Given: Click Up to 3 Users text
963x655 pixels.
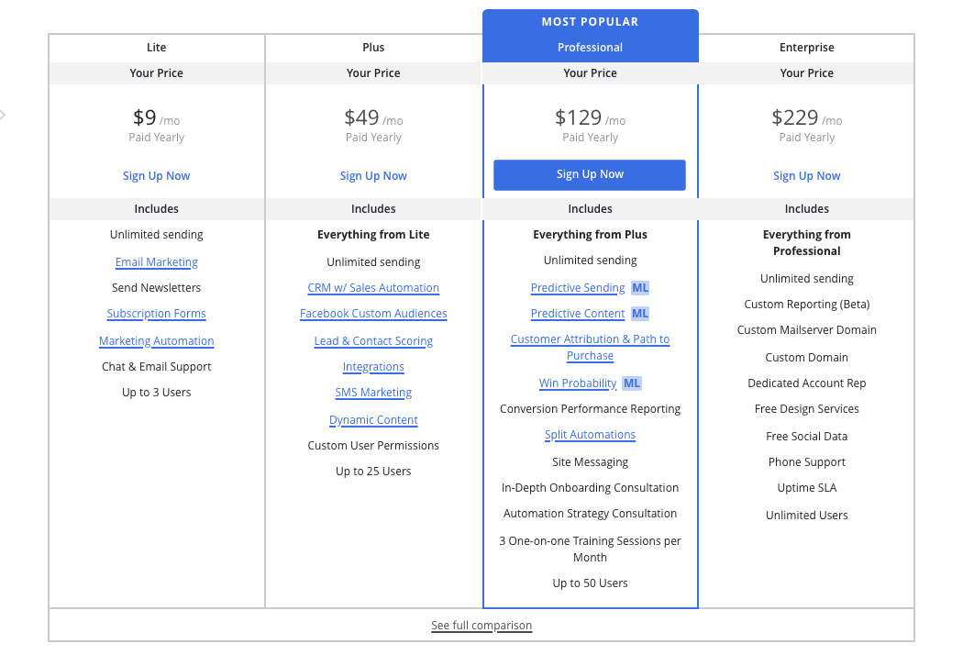Looking at the screenshot, I should 157,393.
